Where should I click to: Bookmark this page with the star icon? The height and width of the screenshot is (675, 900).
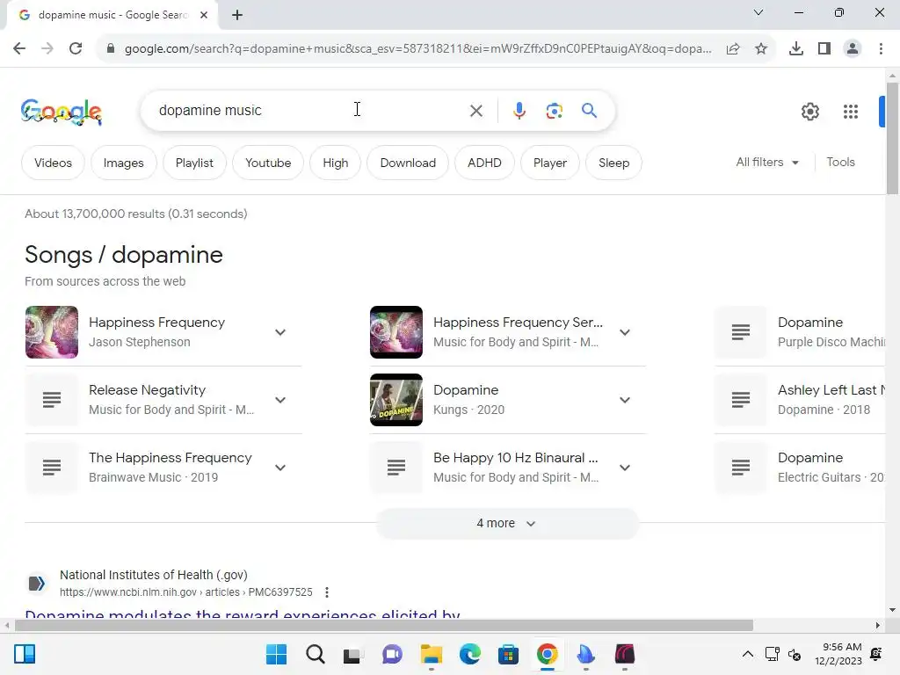[x=761, y=49]
